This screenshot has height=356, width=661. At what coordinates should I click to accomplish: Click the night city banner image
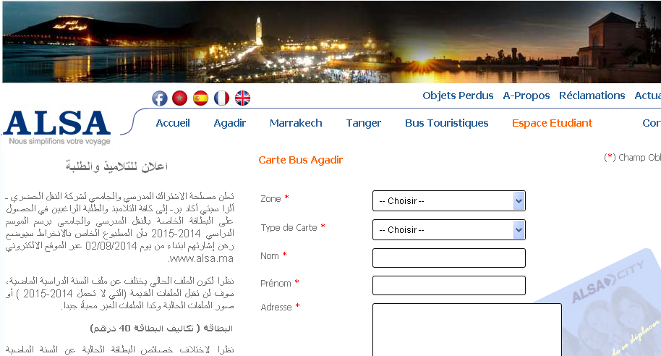[331, 42]
